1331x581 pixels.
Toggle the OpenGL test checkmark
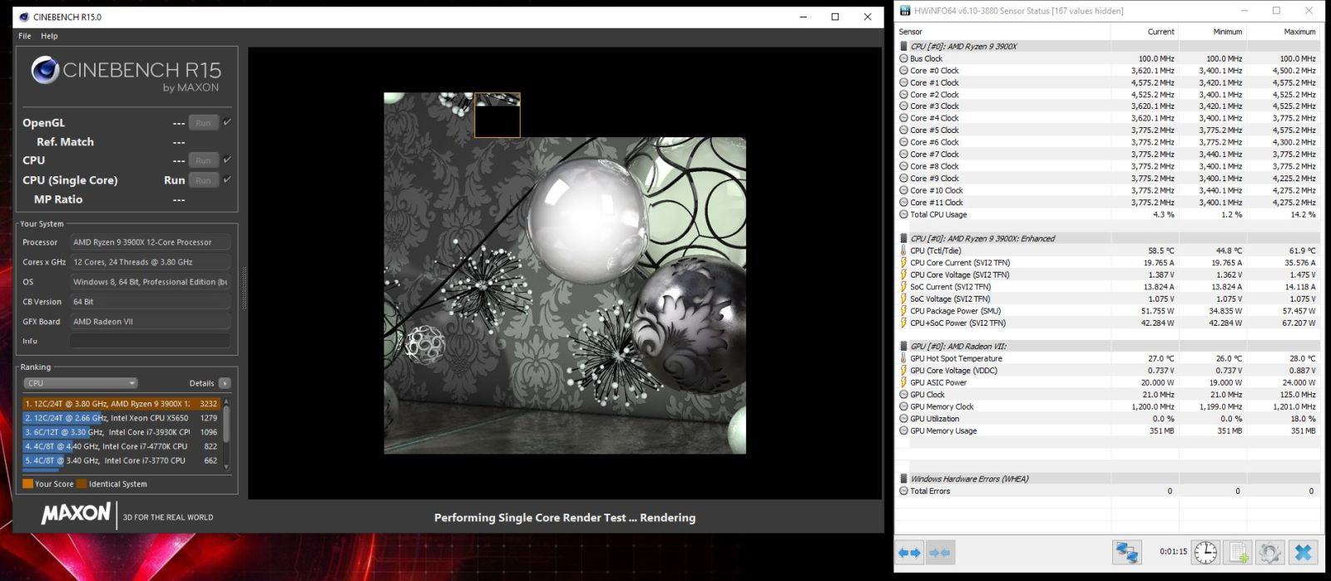(227, 122)
